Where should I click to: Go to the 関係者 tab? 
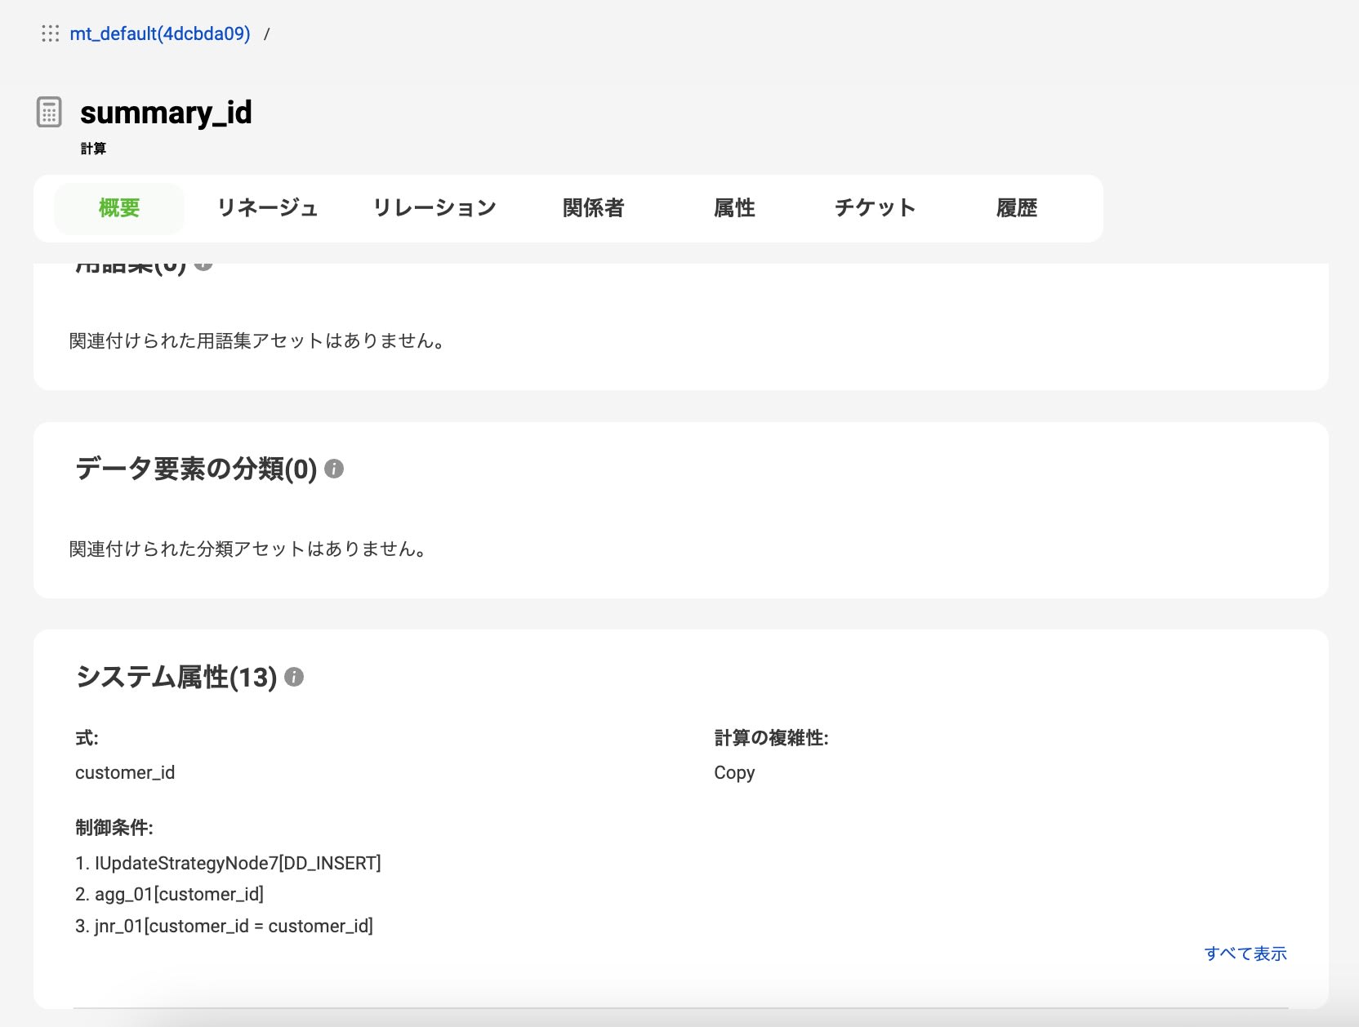coord(594,208)
